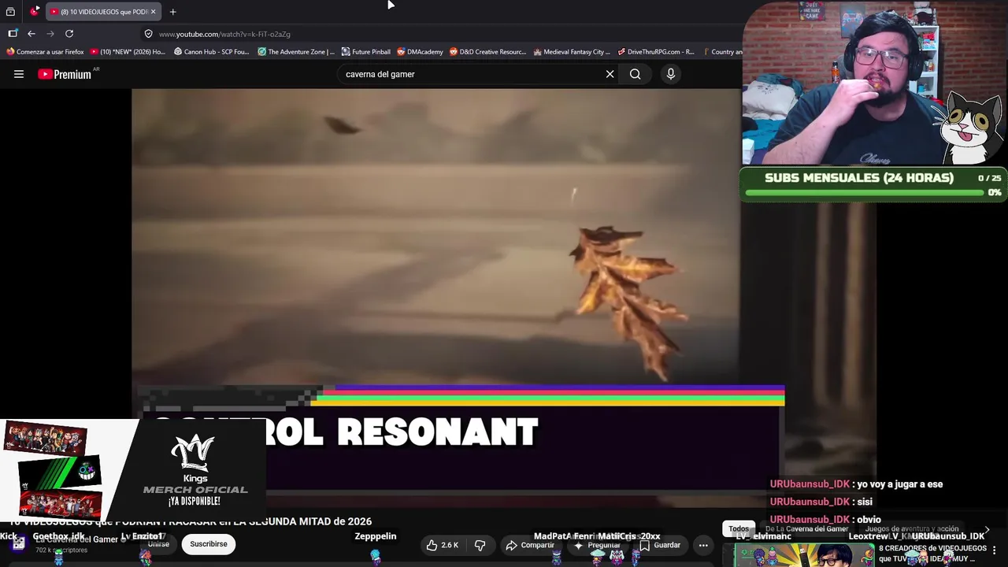Click the '8 CREADORES de VIDEOJUEGOS' title
Screen dimensions: 1008x567
coord(932,554)
